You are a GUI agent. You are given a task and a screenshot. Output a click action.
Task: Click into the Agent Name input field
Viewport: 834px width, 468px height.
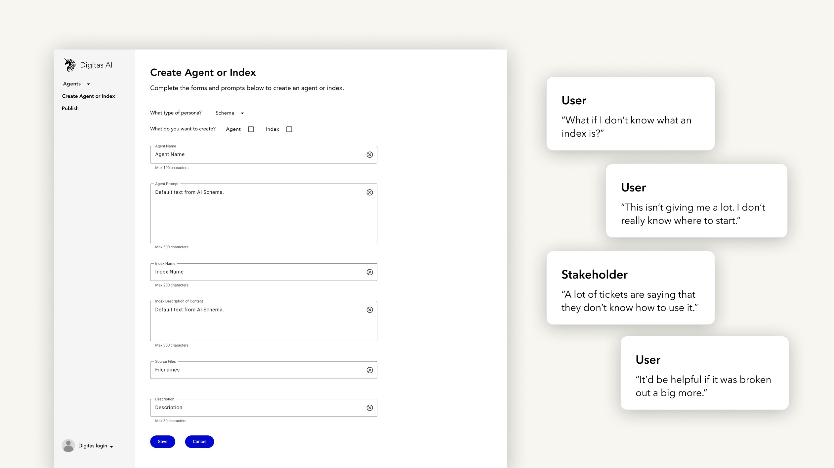(x=258, y=155)
